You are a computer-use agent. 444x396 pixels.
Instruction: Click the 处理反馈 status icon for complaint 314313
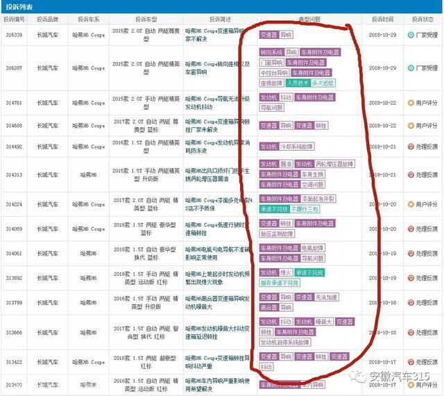411,175
